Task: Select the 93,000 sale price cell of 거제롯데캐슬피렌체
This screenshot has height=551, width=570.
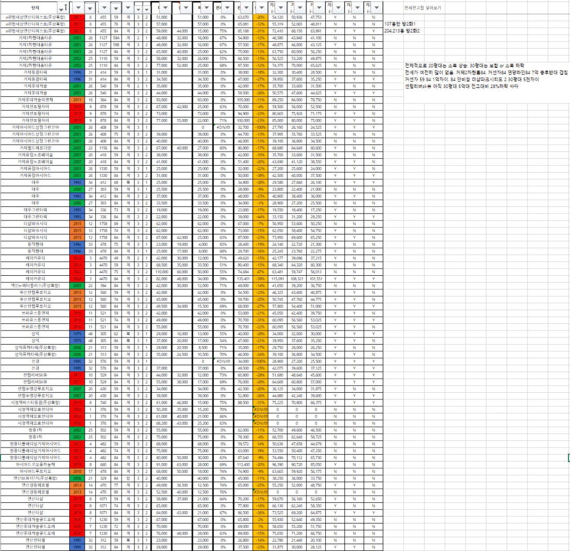Action: click(161, 100)
